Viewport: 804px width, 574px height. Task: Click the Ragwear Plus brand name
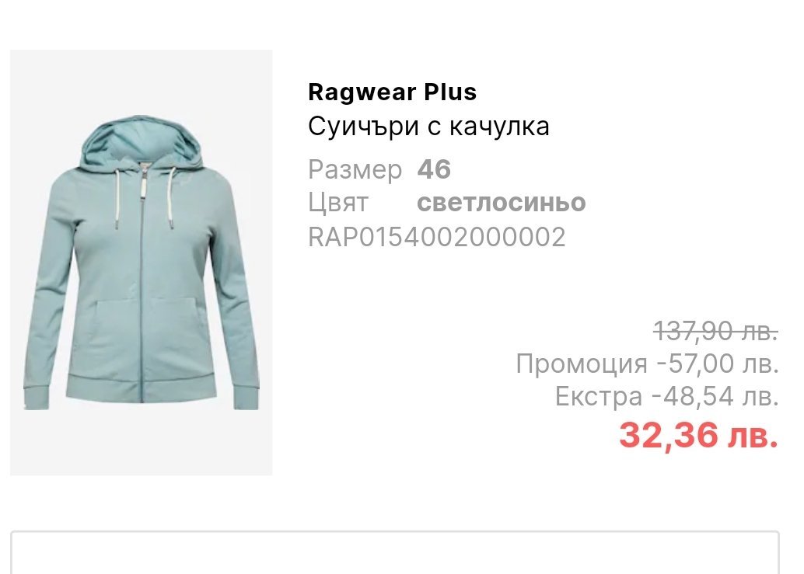pyautogui.click(x=392, y=92)
